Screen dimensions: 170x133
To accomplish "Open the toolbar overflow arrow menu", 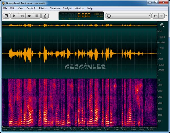I will pos(166,16).
